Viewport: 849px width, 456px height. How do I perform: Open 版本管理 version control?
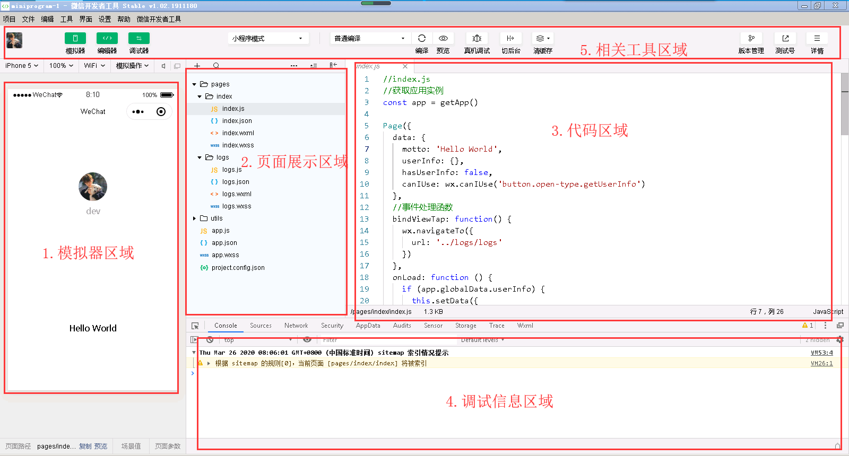pyautogui.click(x=751, y=38)
